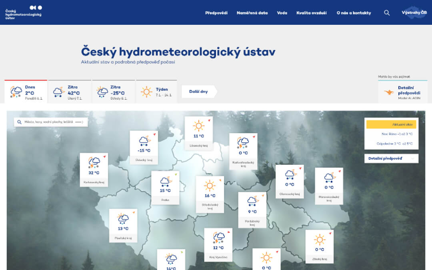Expand the map search field arrow

click(x=80, y=122)
